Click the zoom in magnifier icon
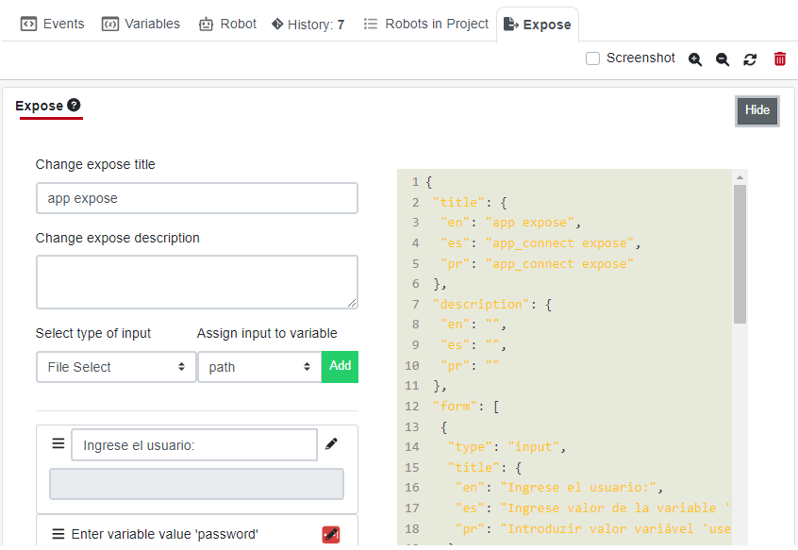The image size is (798, 550). pos(695,58)
